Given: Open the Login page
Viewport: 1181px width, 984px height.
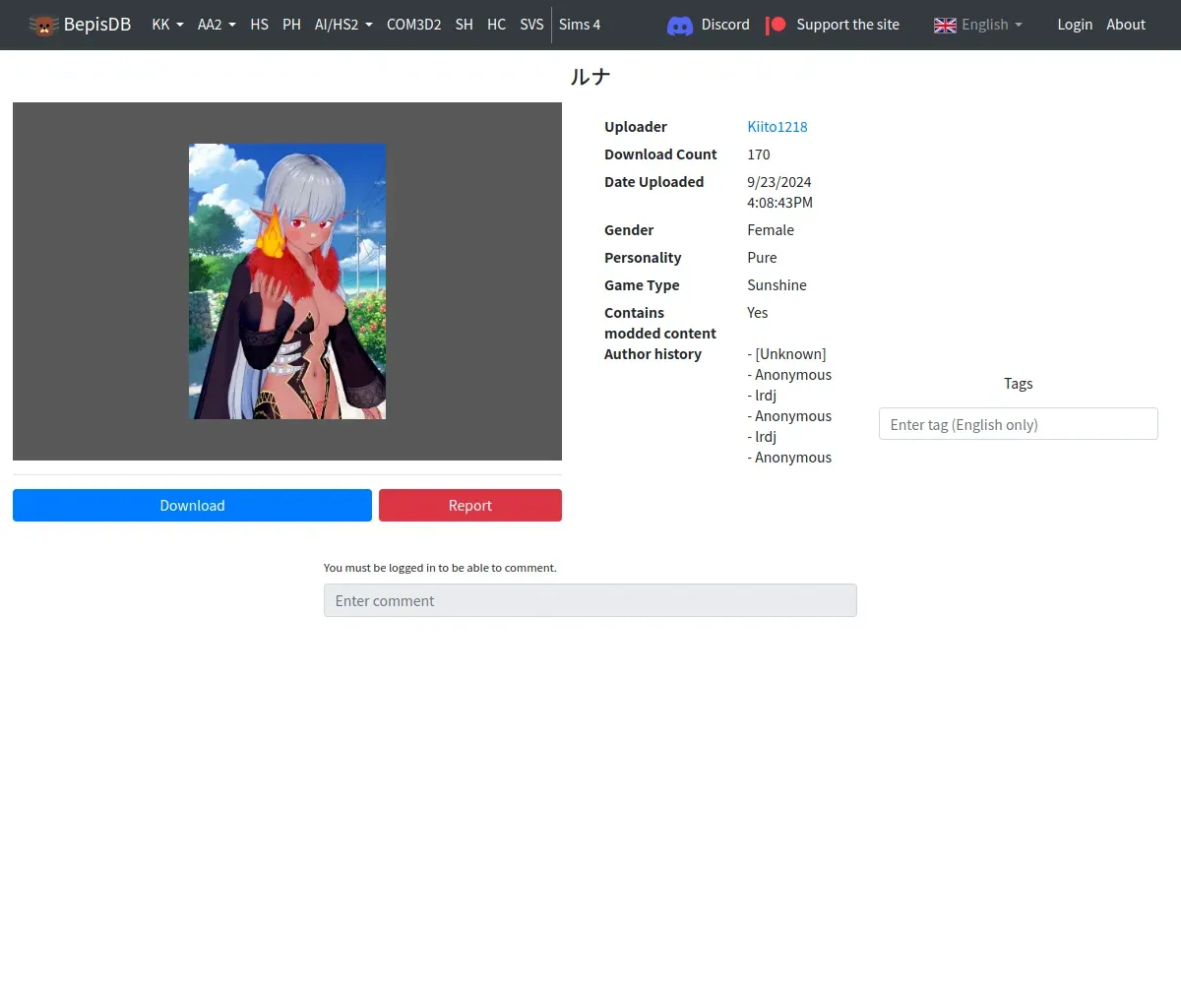Looking at the screenshot, I should coord(1075,25).
